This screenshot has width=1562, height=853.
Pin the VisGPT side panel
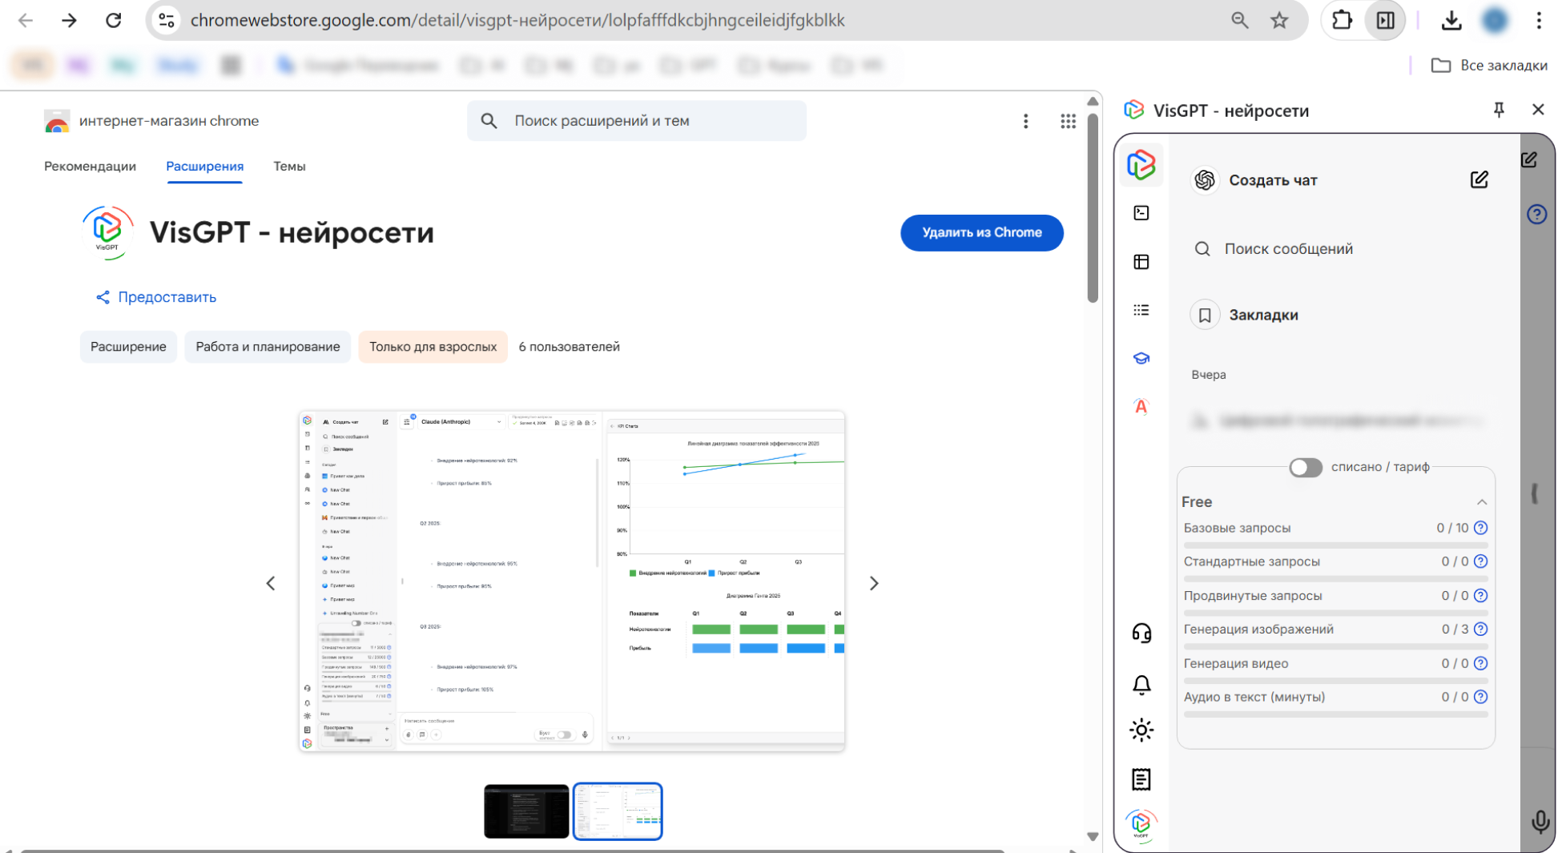pos(1499,110)
